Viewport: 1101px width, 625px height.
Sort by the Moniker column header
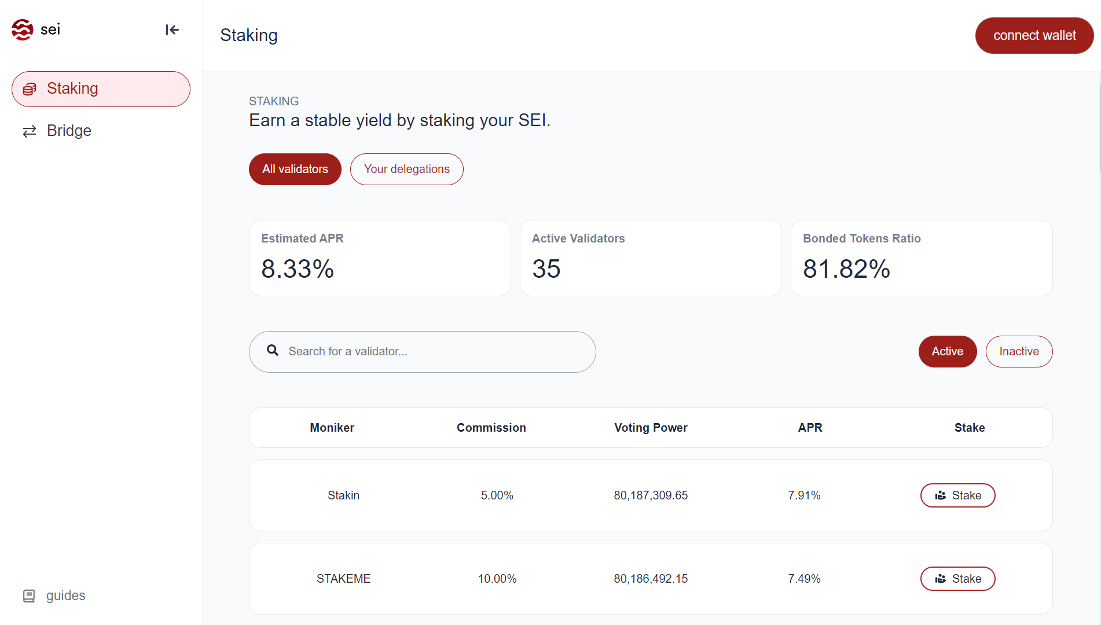click(x=332, y=428)
